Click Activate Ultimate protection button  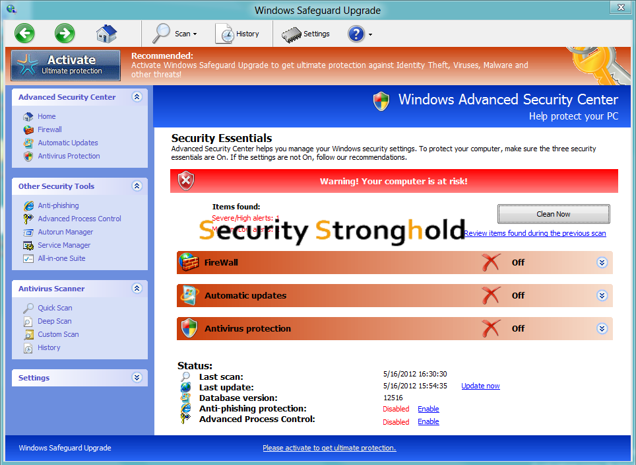click(x=66, y=65)
